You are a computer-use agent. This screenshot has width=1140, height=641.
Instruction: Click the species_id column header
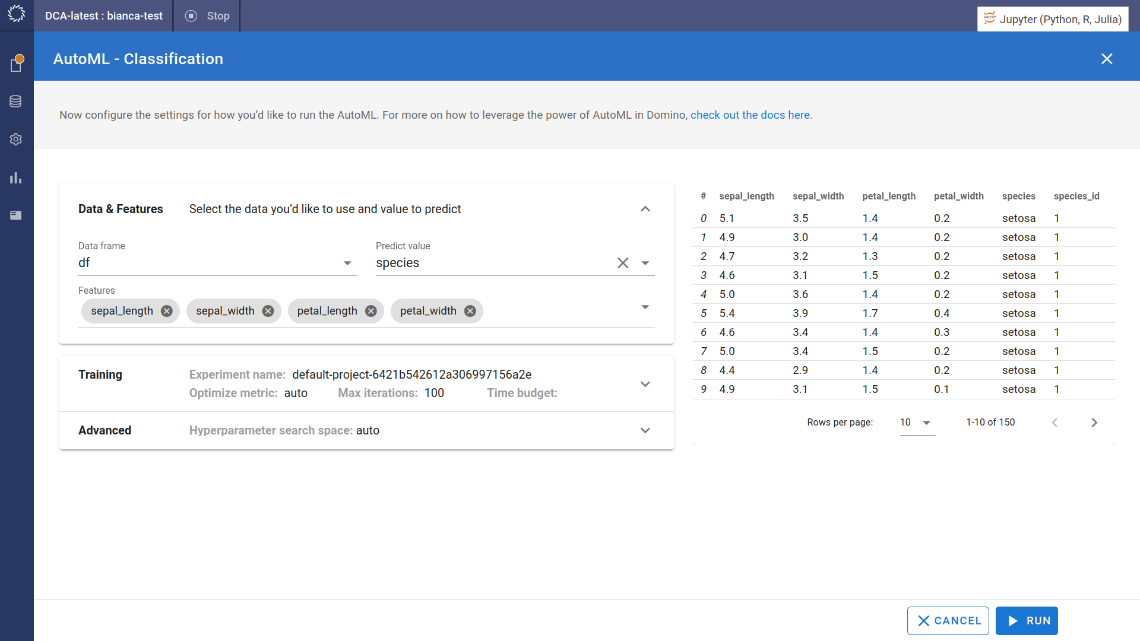click(x=1076, y=196)
